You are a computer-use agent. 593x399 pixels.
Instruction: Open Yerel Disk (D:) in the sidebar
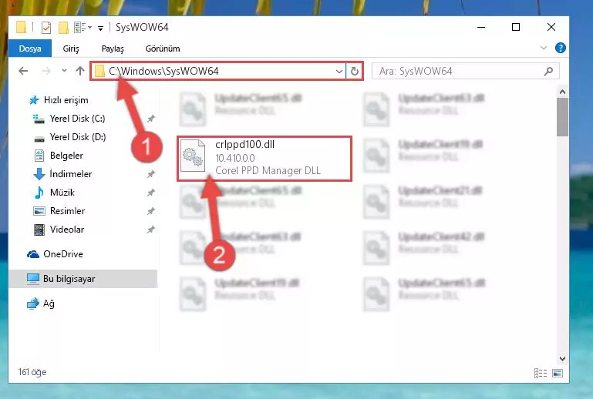(78, 137)
